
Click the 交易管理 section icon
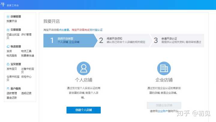[x=8, y=30]
